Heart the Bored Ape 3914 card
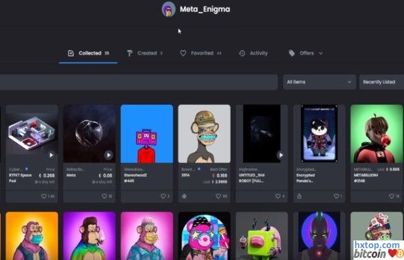The height and width of the screenshot is (260, 404). click(218, 196)
